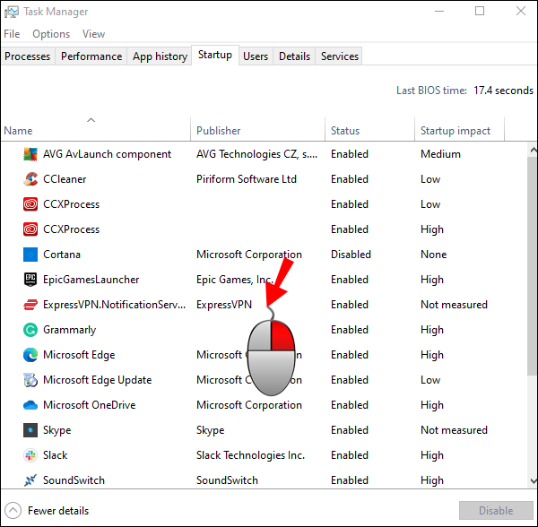The height and width of the screenshot is (527, 538).
Task: Click Cortana's None impact value
Action: (434, 255)
